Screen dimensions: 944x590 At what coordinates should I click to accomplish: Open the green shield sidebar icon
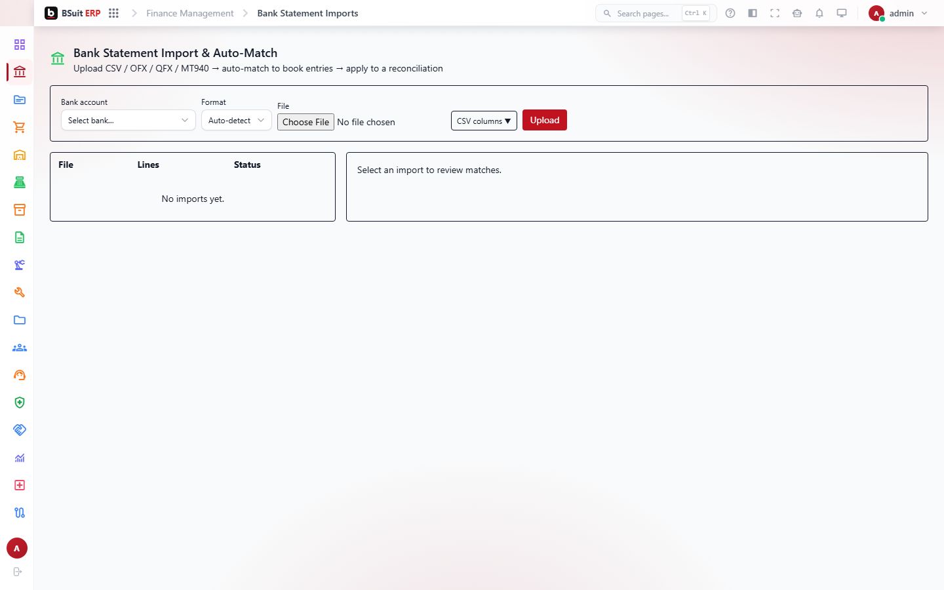tap(20, 403)
